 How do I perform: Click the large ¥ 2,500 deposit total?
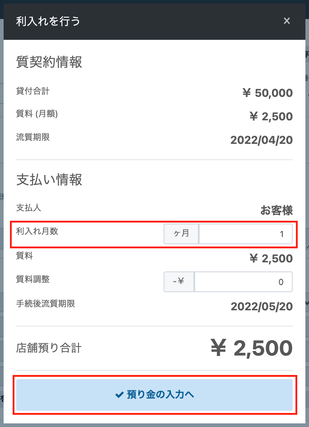(x=252, y=348)
